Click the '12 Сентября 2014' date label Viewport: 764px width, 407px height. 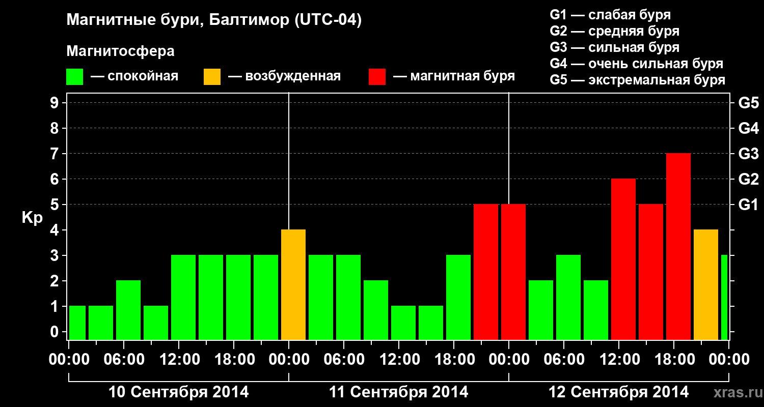[x=618, y=392]
